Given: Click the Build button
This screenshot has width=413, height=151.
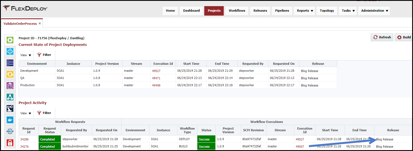Looking at the screenshot, I should (x=404, y=37).
